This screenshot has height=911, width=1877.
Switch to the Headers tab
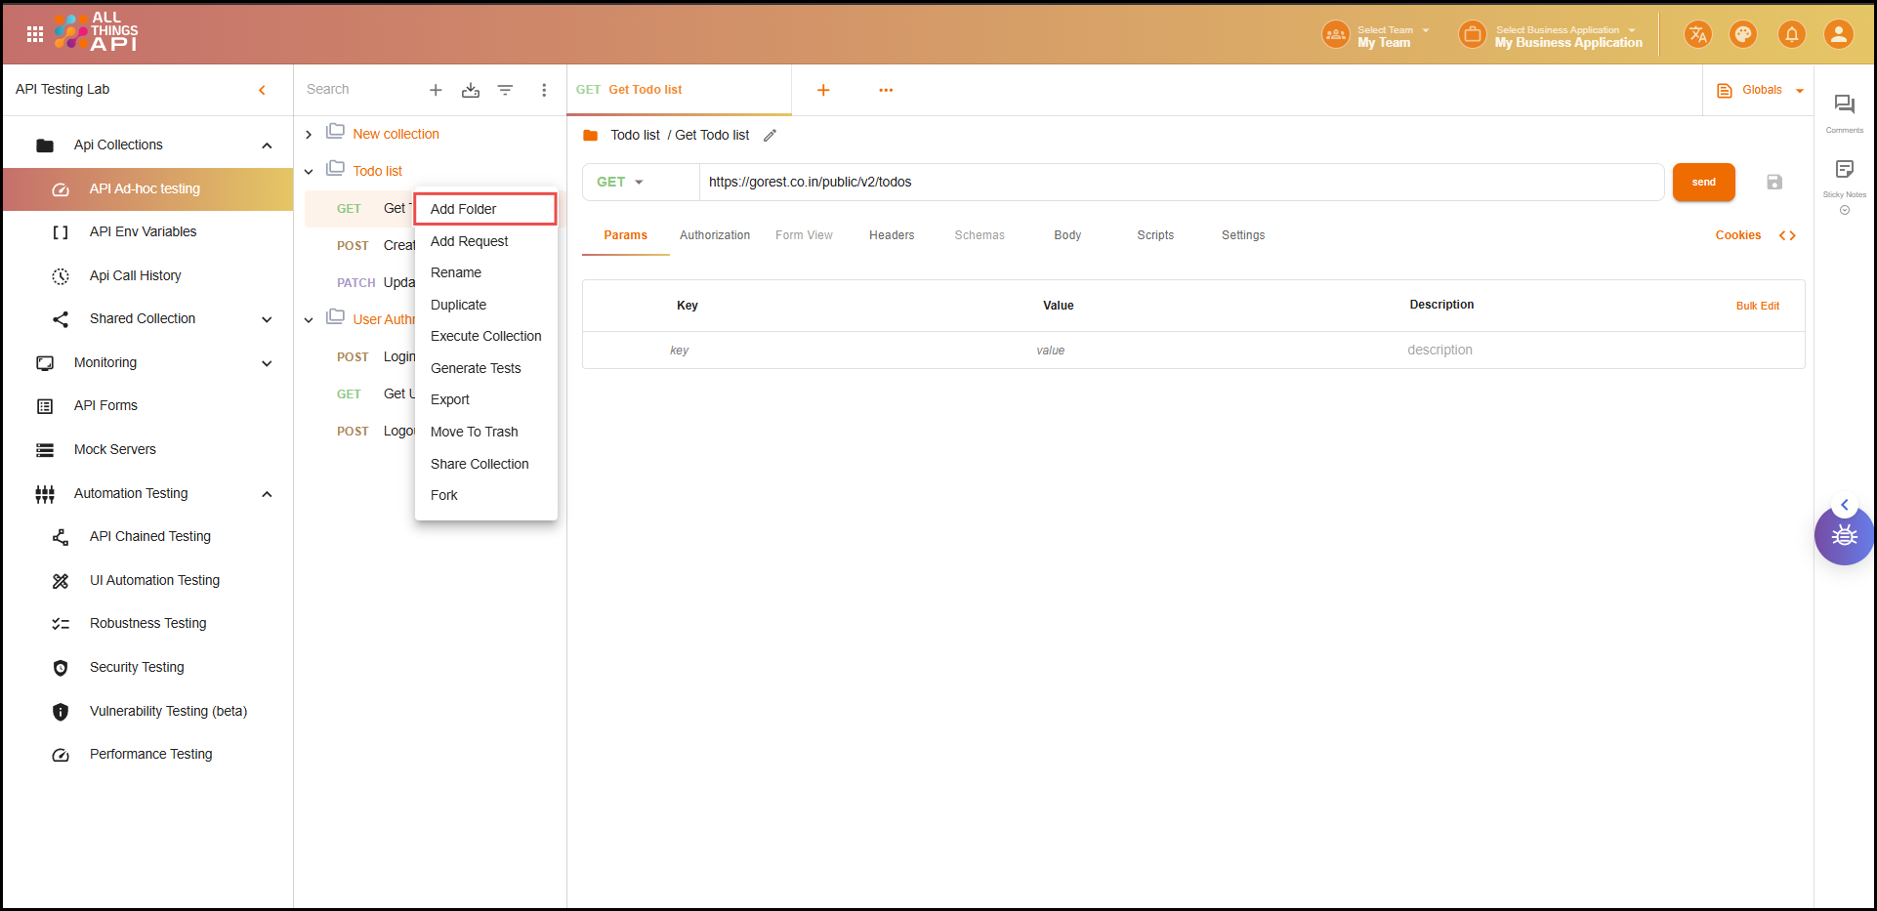(892, 235)
